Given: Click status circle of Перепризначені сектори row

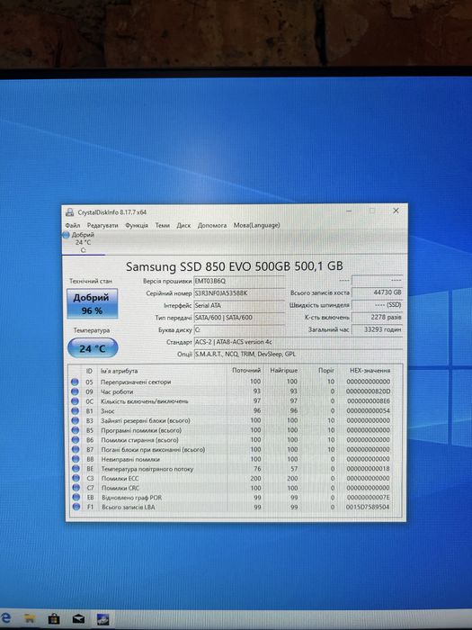Looking at the screenshot, I should (x=75, y=382).
